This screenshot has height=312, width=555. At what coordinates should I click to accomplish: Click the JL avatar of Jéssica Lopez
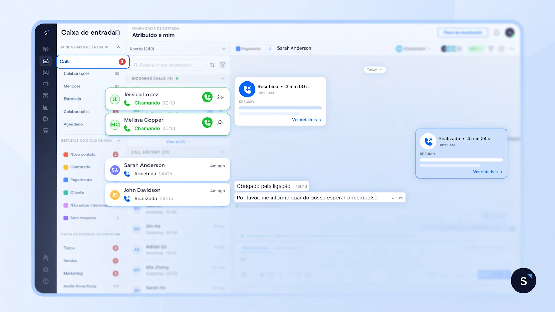(x=115, y=99)
